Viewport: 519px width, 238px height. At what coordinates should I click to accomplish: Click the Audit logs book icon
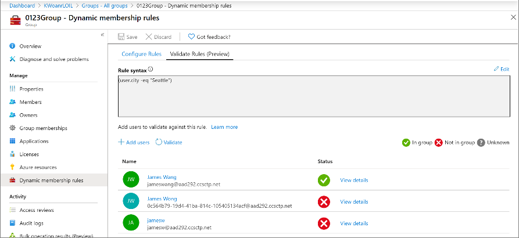coord(13,223)
